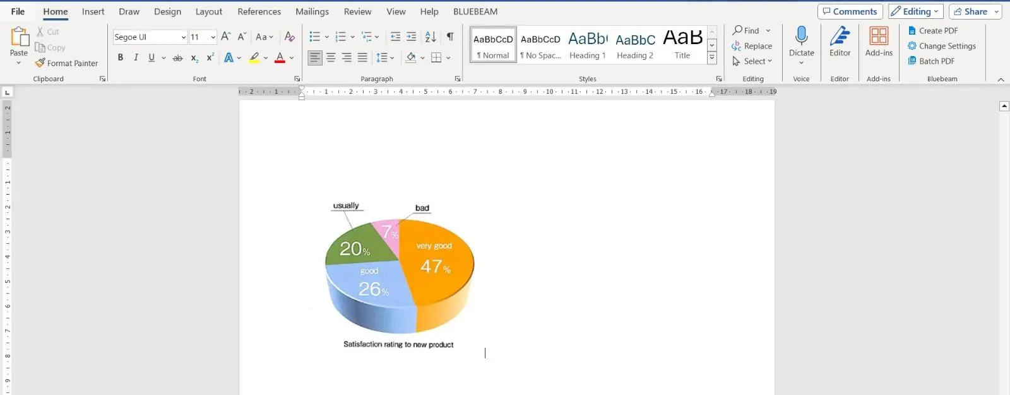Click the Cut scissors icon
Screen dimensions: 1010x395
(x=40, y=31)
